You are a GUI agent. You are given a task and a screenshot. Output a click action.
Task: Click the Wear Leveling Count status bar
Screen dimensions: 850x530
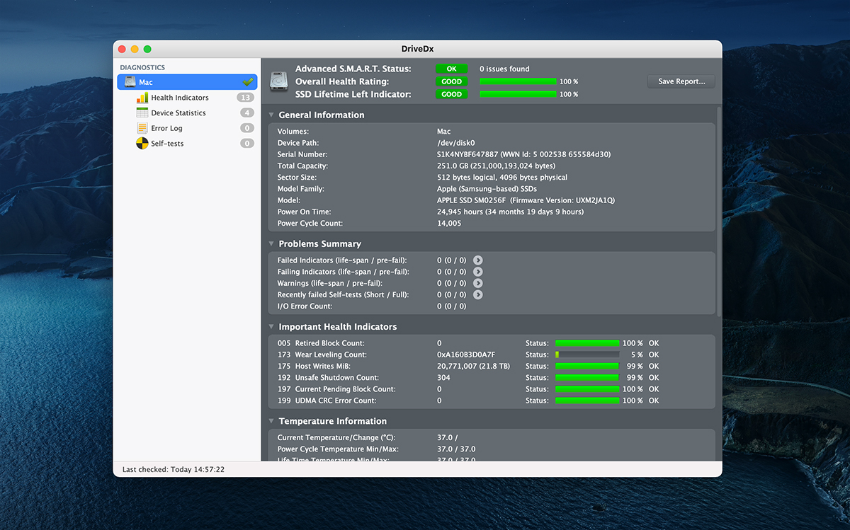tap(587, 355)
